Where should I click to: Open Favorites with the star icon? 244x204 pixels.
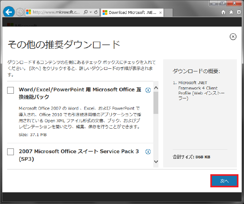pos(231,12)
